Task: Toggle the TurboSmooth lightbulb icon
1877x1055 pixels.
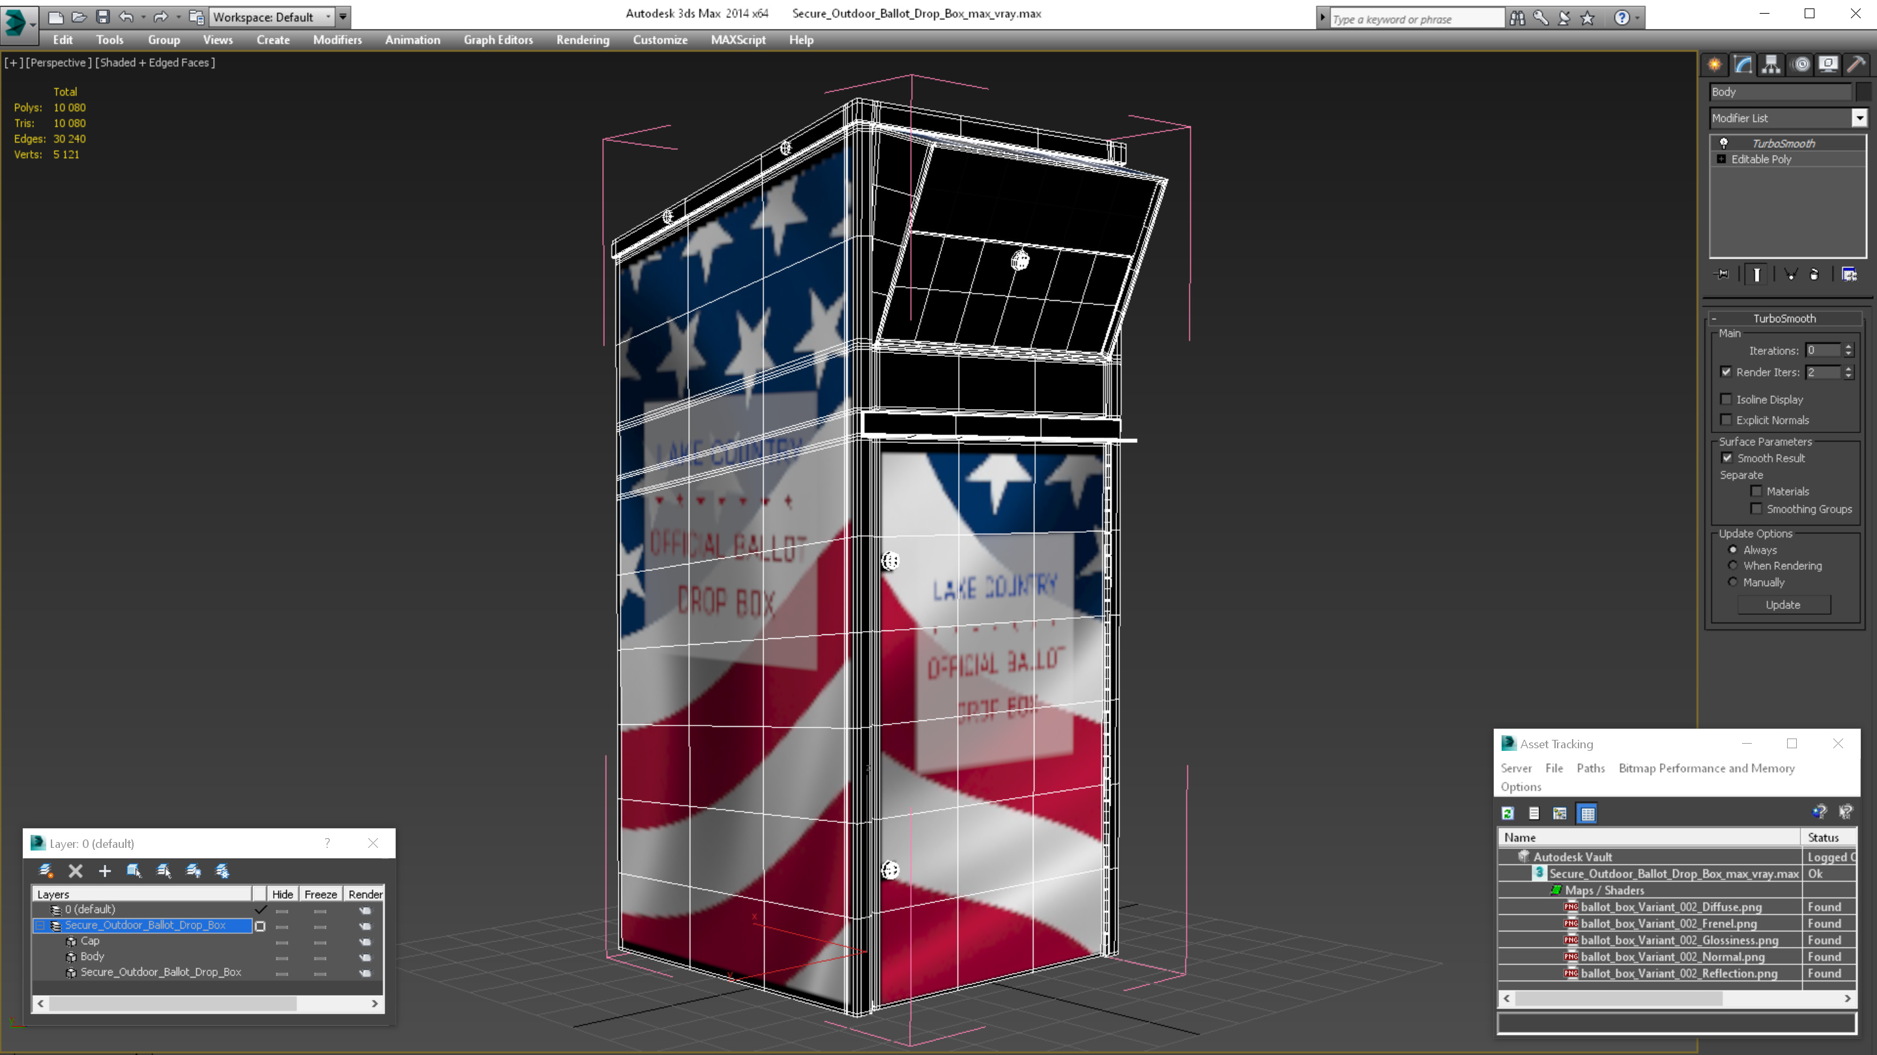Action: [1724, 143]
